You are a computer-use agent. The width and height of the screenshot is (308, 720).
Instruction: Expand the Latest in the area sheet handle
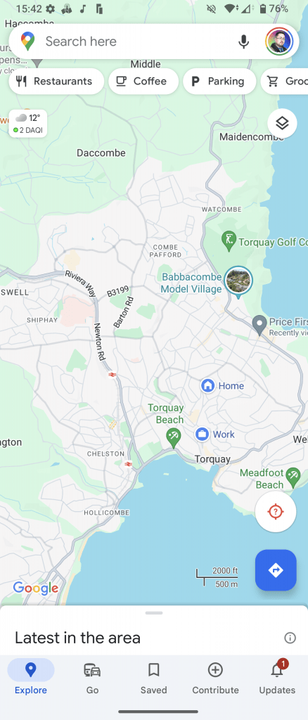click(x=154, y=613)
